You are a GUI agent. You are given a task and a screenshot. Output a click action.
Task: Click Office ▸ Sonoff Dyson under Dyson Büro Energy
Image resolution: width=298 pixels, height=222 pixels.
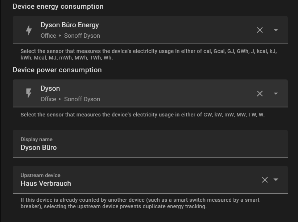(x=70, y=36)
